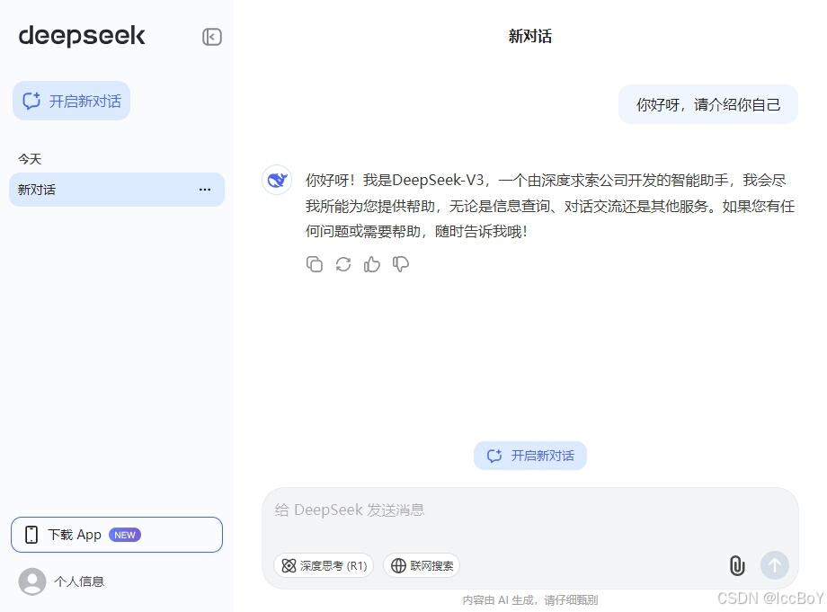Open 个人信息 profile menu
This screenshot has width=827, height=612.
click(62, 581)
